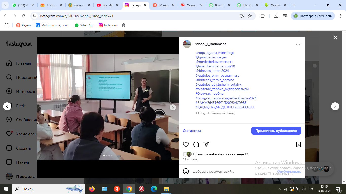Mute the audio on the YouTube tab

[111, 5]
